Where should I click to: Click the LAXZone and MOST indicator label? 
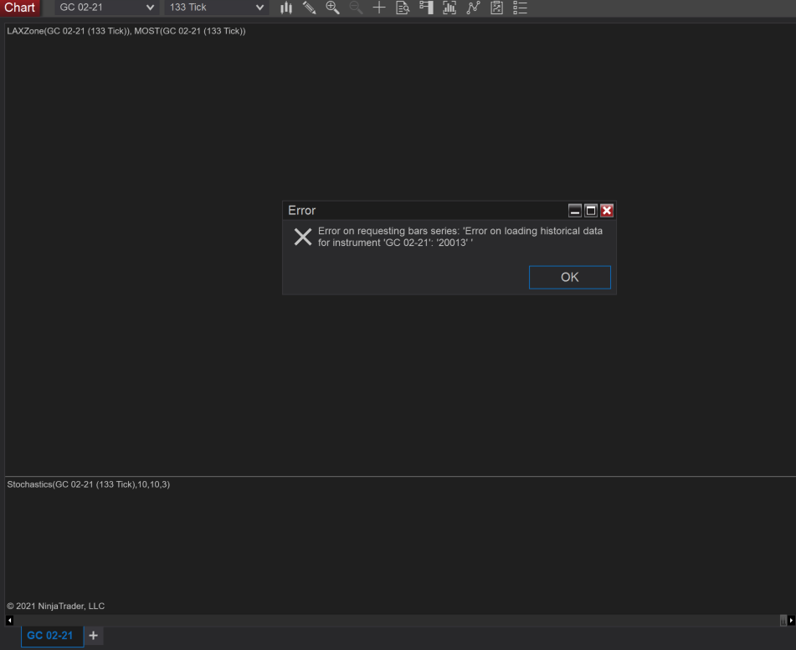(x=126, y=31)
